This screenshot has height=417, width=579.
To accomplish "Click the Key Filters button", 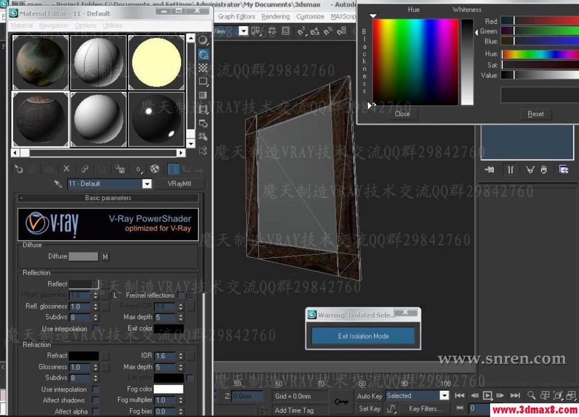I will [x=425, y=409].
